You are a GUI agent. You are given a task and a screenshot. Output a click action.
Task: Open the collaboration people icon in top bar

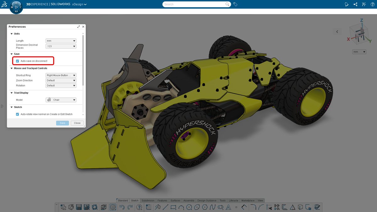(x=364, y=4)
